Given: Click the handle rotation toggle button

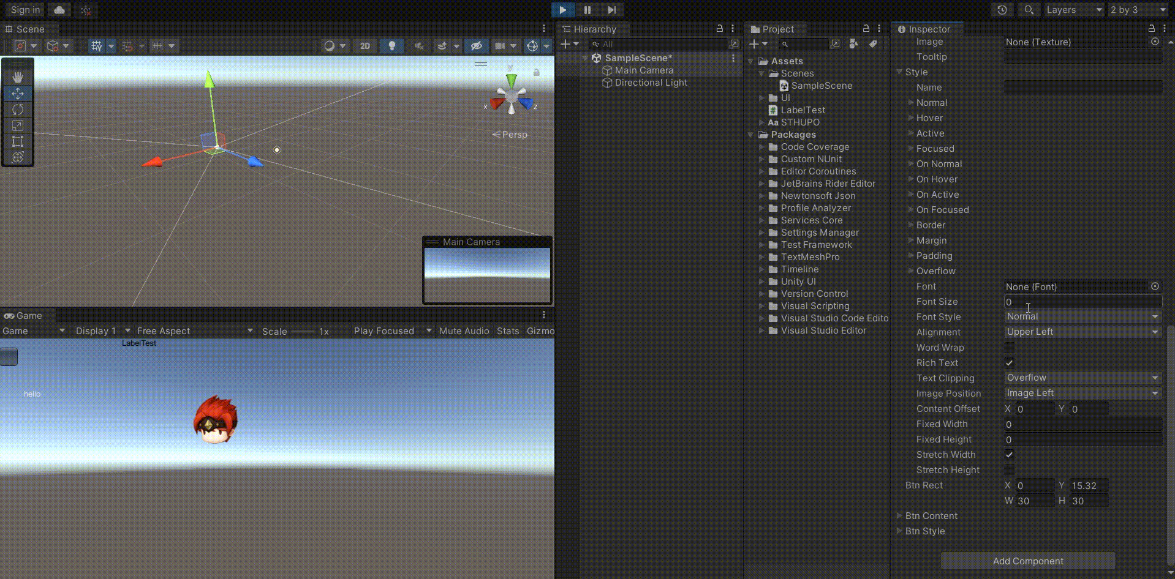Looking at the screenshot, I should pyautogui.click(x=53, y=46).
